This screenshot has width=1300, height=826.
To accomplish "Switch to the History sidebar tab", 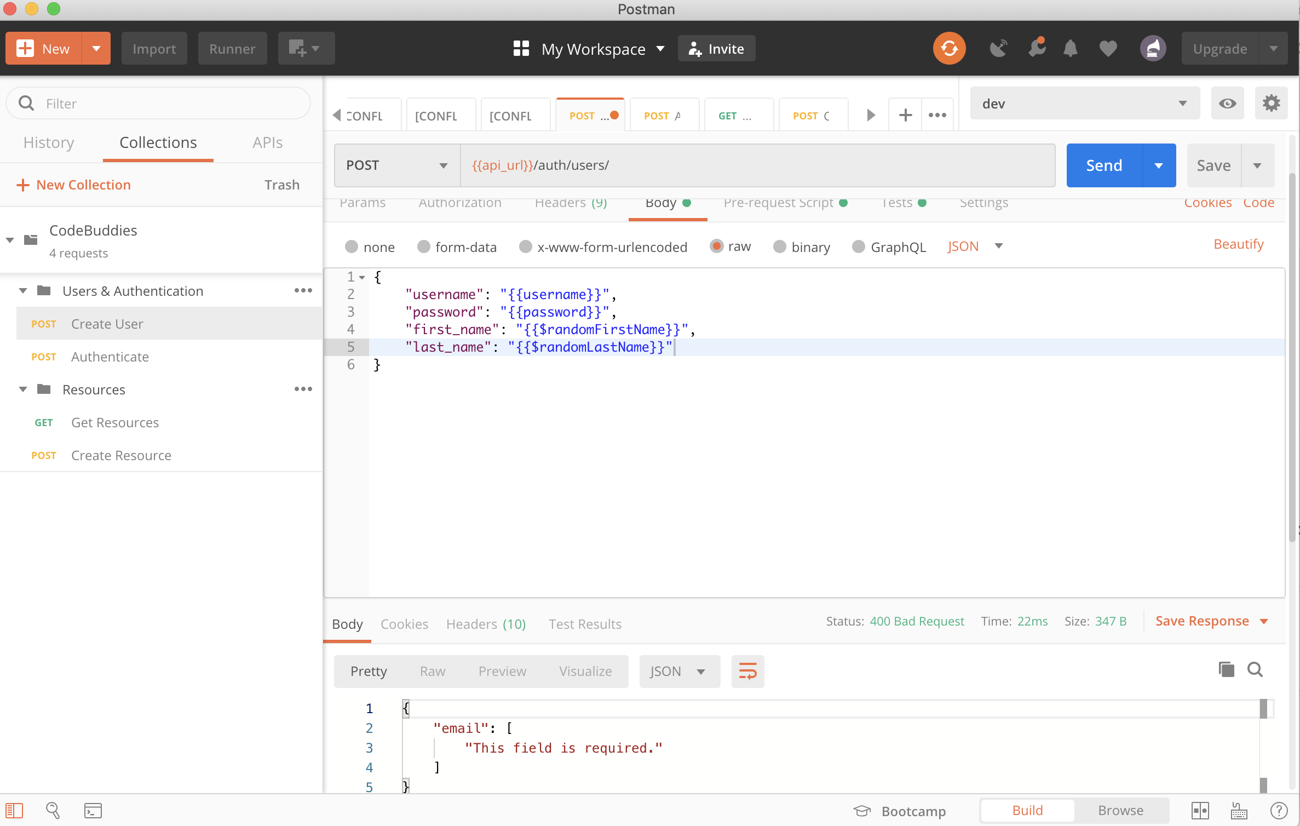I will click(49, 142).
